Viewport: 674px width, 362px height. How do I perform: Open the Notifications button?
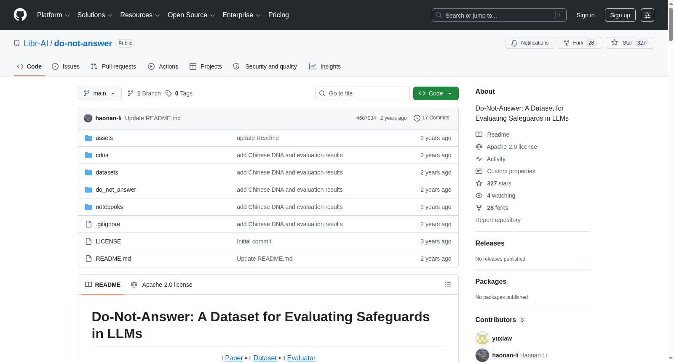(530, 43)
